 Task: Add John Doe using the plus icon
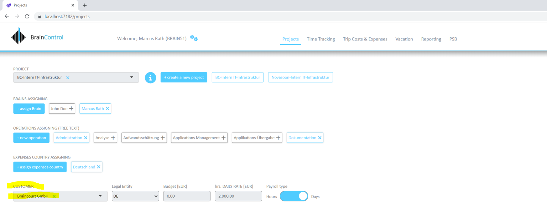tap(71, 108)
